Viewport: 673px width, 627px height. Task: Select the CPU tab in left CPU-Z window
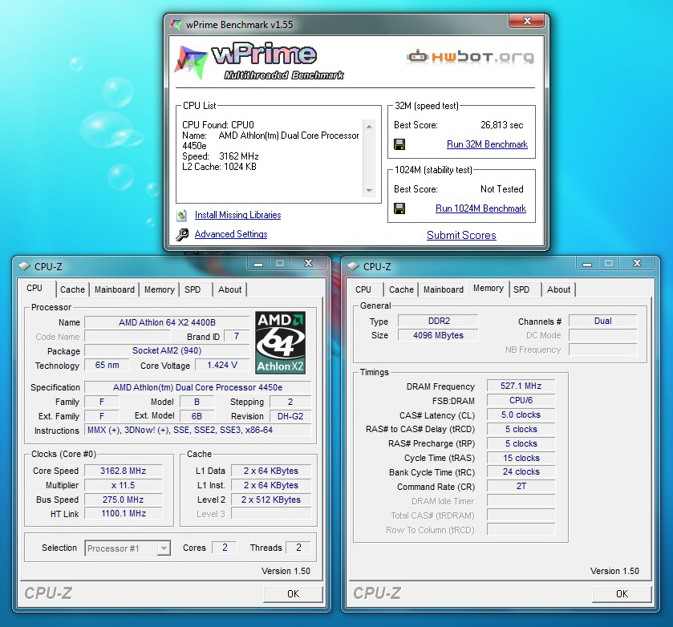point(34,288)
